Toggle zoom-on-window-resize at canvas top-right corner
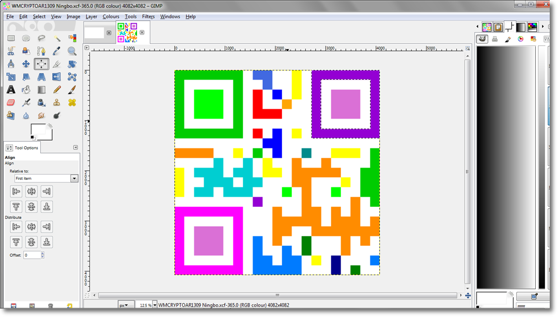558x317 pixels. pyautogui.click(x=468, y=48)
